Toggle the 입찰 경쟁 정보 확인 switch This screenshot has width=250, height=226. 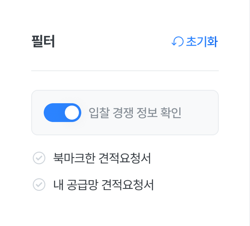[62, 113]
